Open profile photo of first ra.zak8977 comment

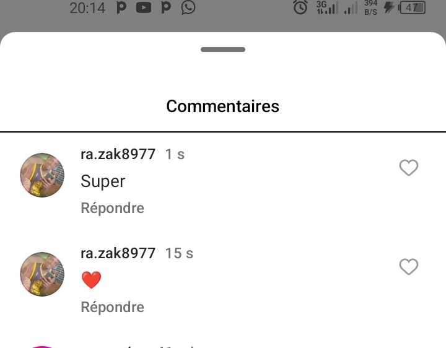pos(42,175)
